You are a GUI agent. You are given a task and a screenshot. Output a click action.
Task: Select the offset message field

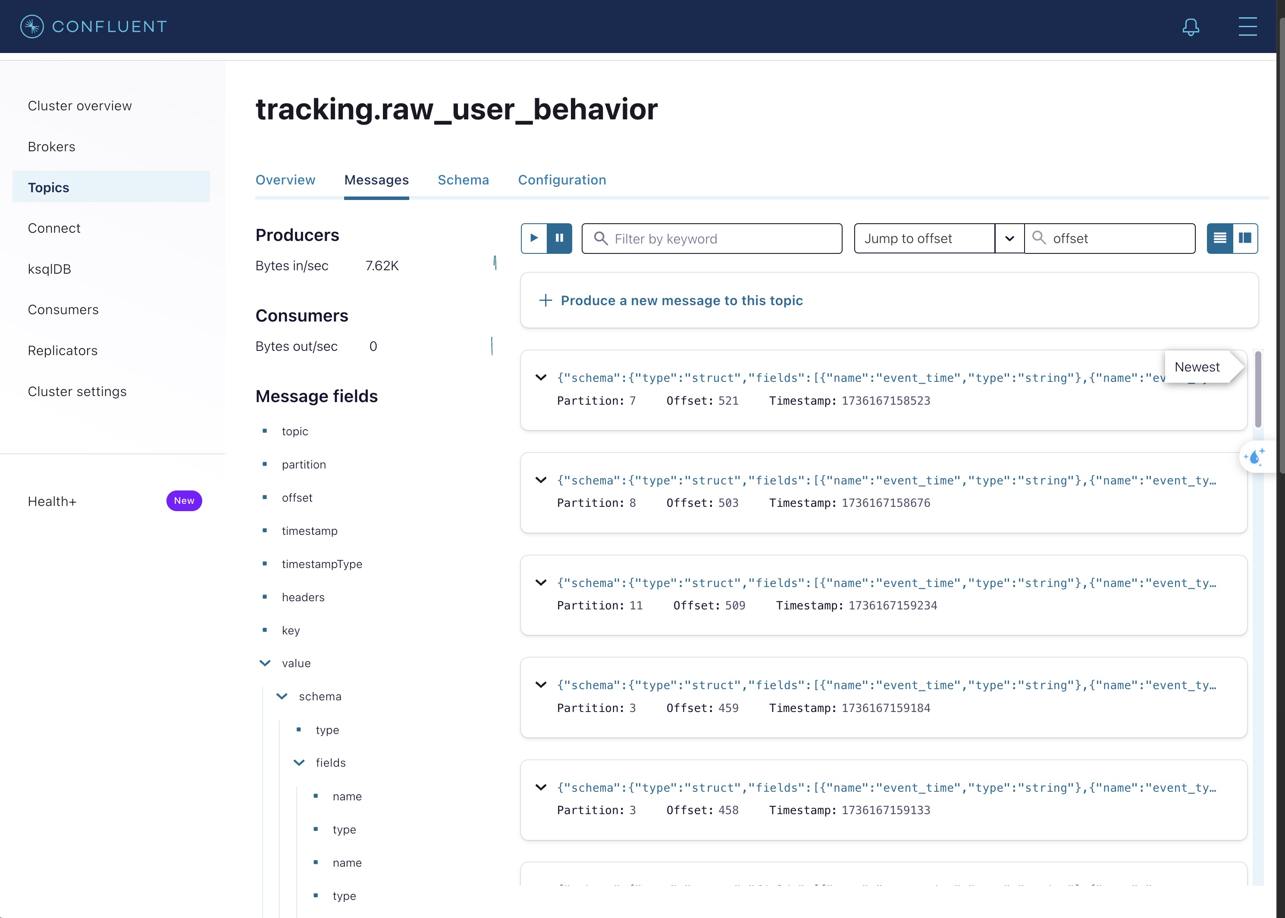(x=297, y=497)
